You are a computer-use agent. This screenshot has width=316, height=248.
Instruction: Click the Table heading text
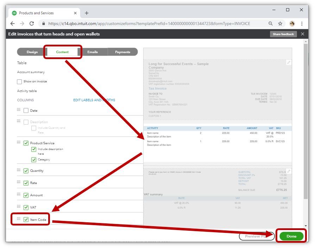click(22, 63)
